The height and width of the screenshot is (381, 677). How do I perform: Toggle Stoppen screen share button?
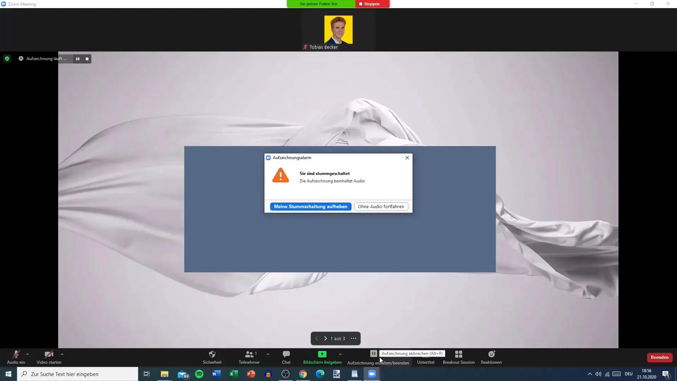[370, 4]
